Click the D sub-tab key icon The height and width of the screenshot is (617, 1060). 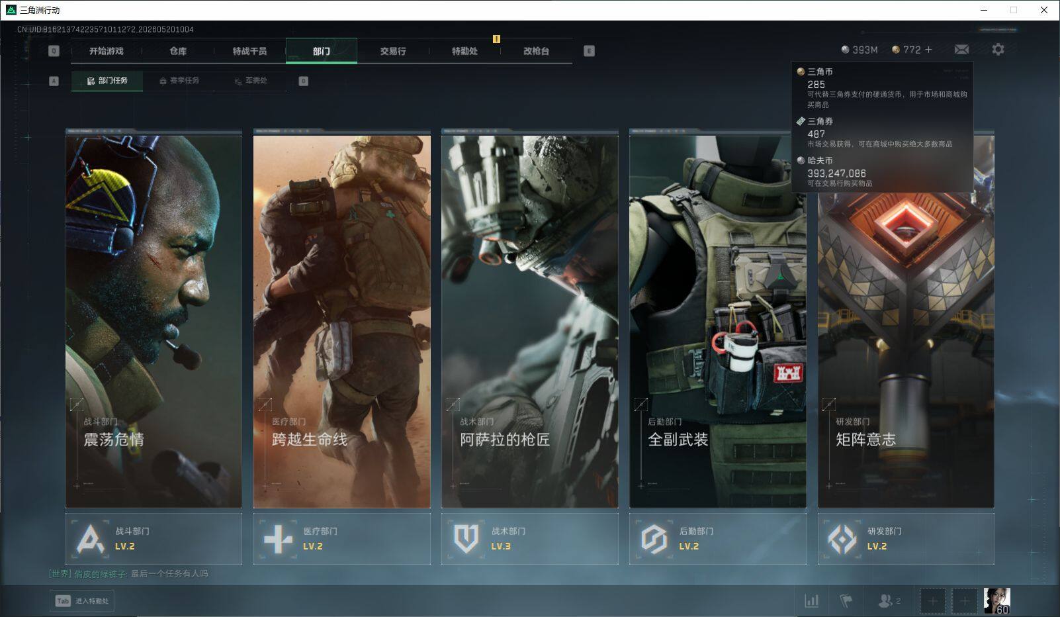pos(304,81)
